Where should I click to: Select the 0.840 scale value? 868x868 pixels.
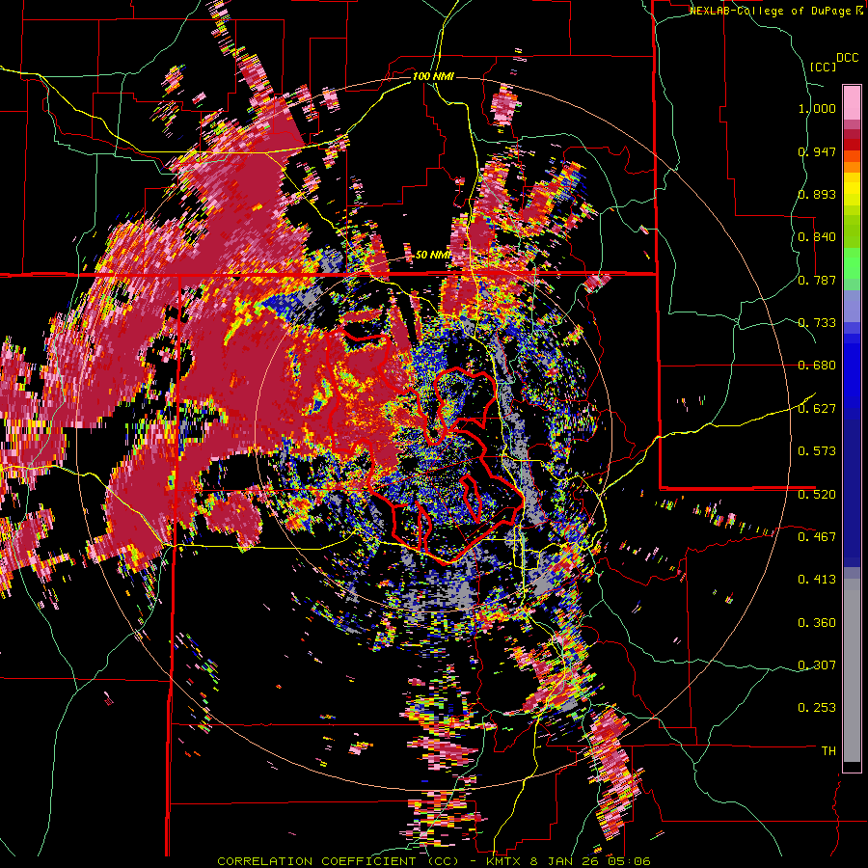(x=817, y=237)
